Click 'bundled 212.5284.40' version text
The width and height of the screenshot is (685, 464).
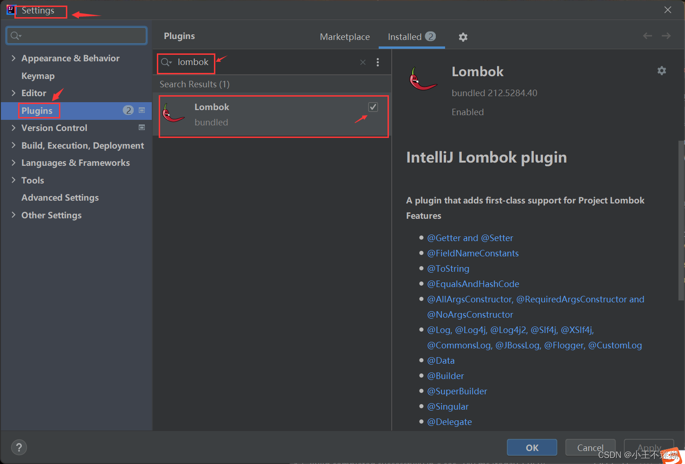coord(494,93)
